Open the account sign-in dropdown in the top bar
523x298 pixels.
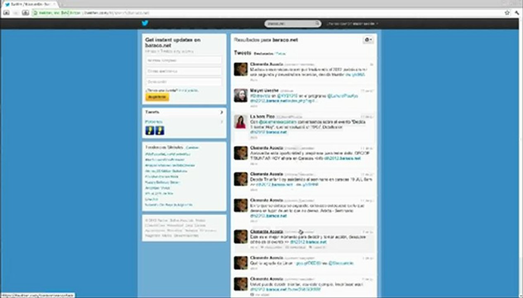click(x=352, y=24)
